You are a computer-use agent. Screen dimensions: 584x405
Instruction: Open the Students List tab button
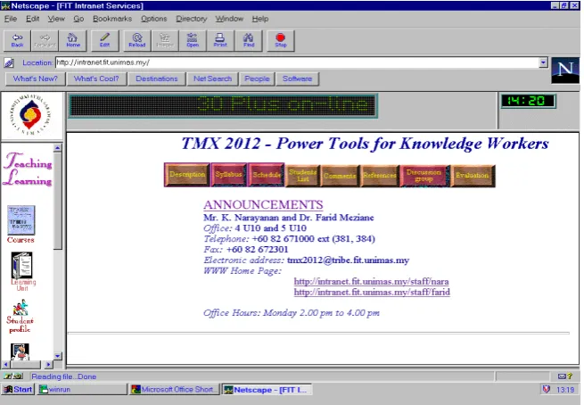(x=302, y=176)
